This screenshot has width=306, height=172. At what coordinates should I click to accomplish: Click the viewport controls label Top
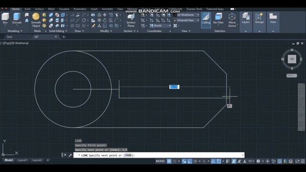pos(7,43)
